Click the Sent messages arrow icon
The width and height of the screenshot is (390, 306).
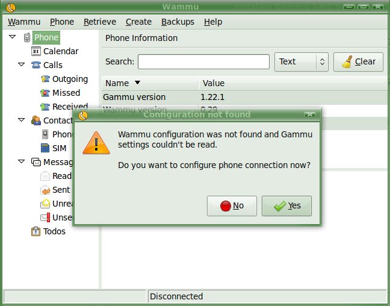tap(45, 190)
